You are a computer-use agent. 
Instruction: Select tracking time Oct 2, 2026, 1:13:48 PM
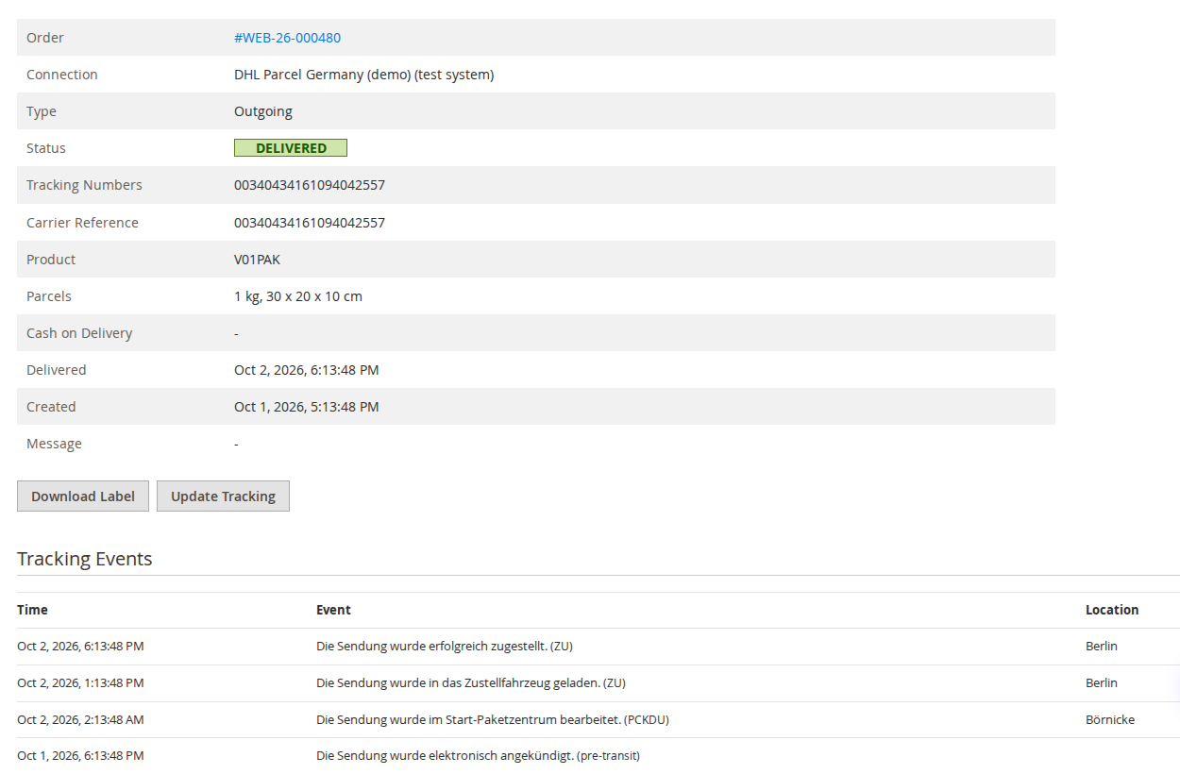pos(80,683)
